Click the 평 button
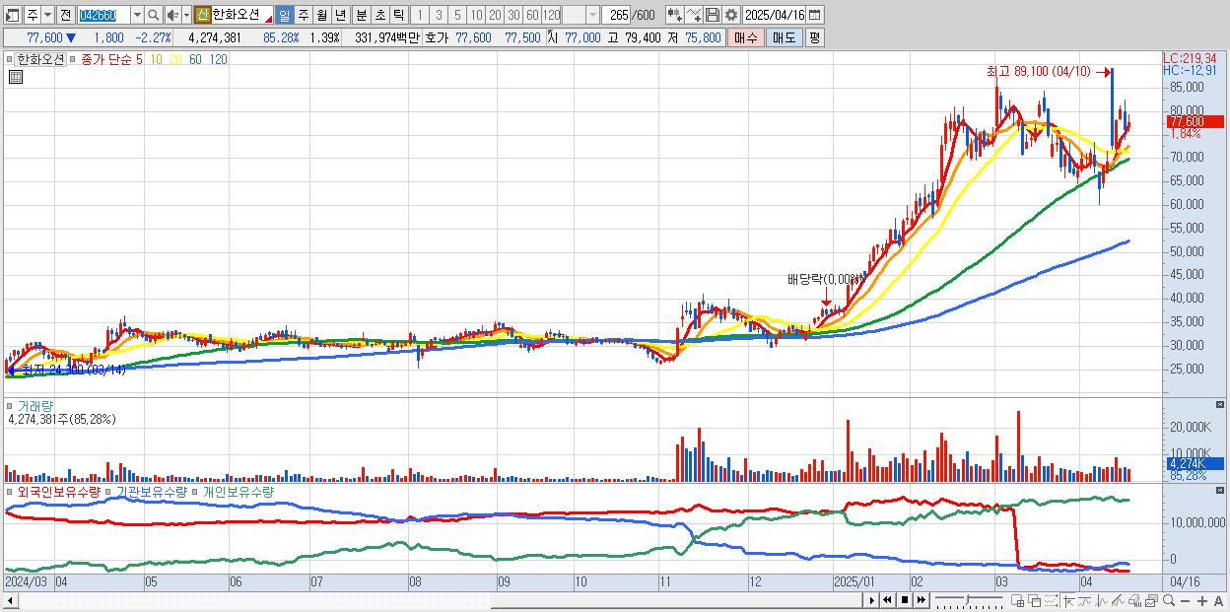Image resolution: width=1230 pixels, height=612 pixels. pyautogui.click(x=814, y=37)
